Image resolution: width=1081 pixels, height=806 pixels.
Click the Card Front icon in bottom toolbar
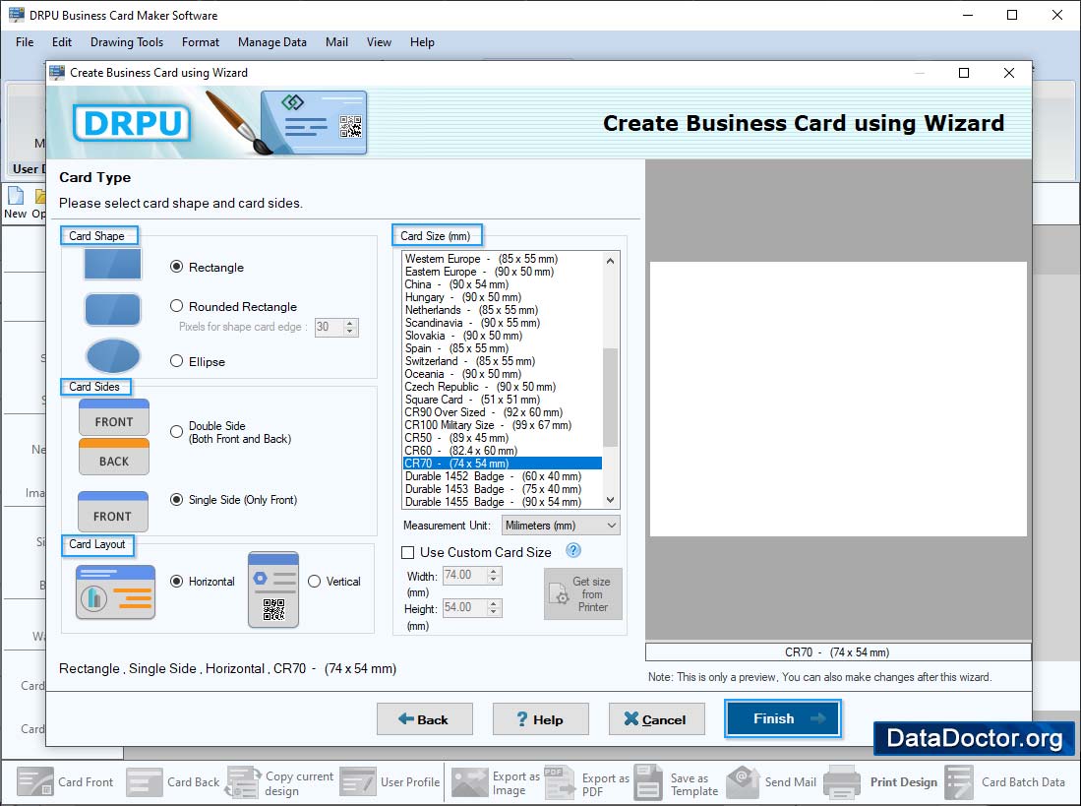tap(35, 781)
